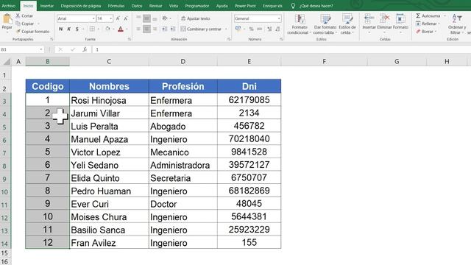Viewport: 471px width, 265px height.
Task: Apply cell borders icon
Action: pyautogui.click(x=92, y=29)
